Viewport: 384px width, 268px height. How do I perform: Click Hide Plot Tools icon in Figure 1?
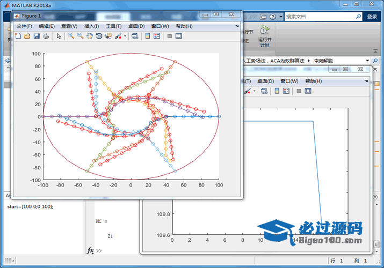pyautogui.click(x=170, y=36)
